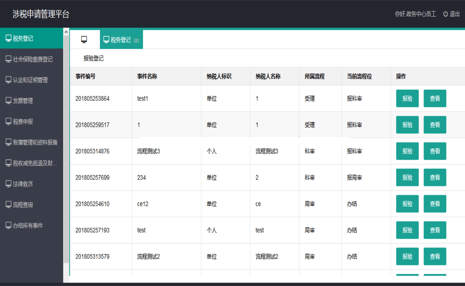Screen dimensions: 465x286
Task: Click the monitor icon on the leftmost blank tab
Action: tap(84, 39)
